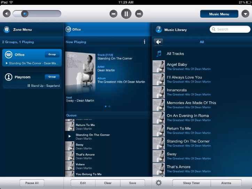Click the Now Playing heading
The image size is (252, 189).
point(76,42)
